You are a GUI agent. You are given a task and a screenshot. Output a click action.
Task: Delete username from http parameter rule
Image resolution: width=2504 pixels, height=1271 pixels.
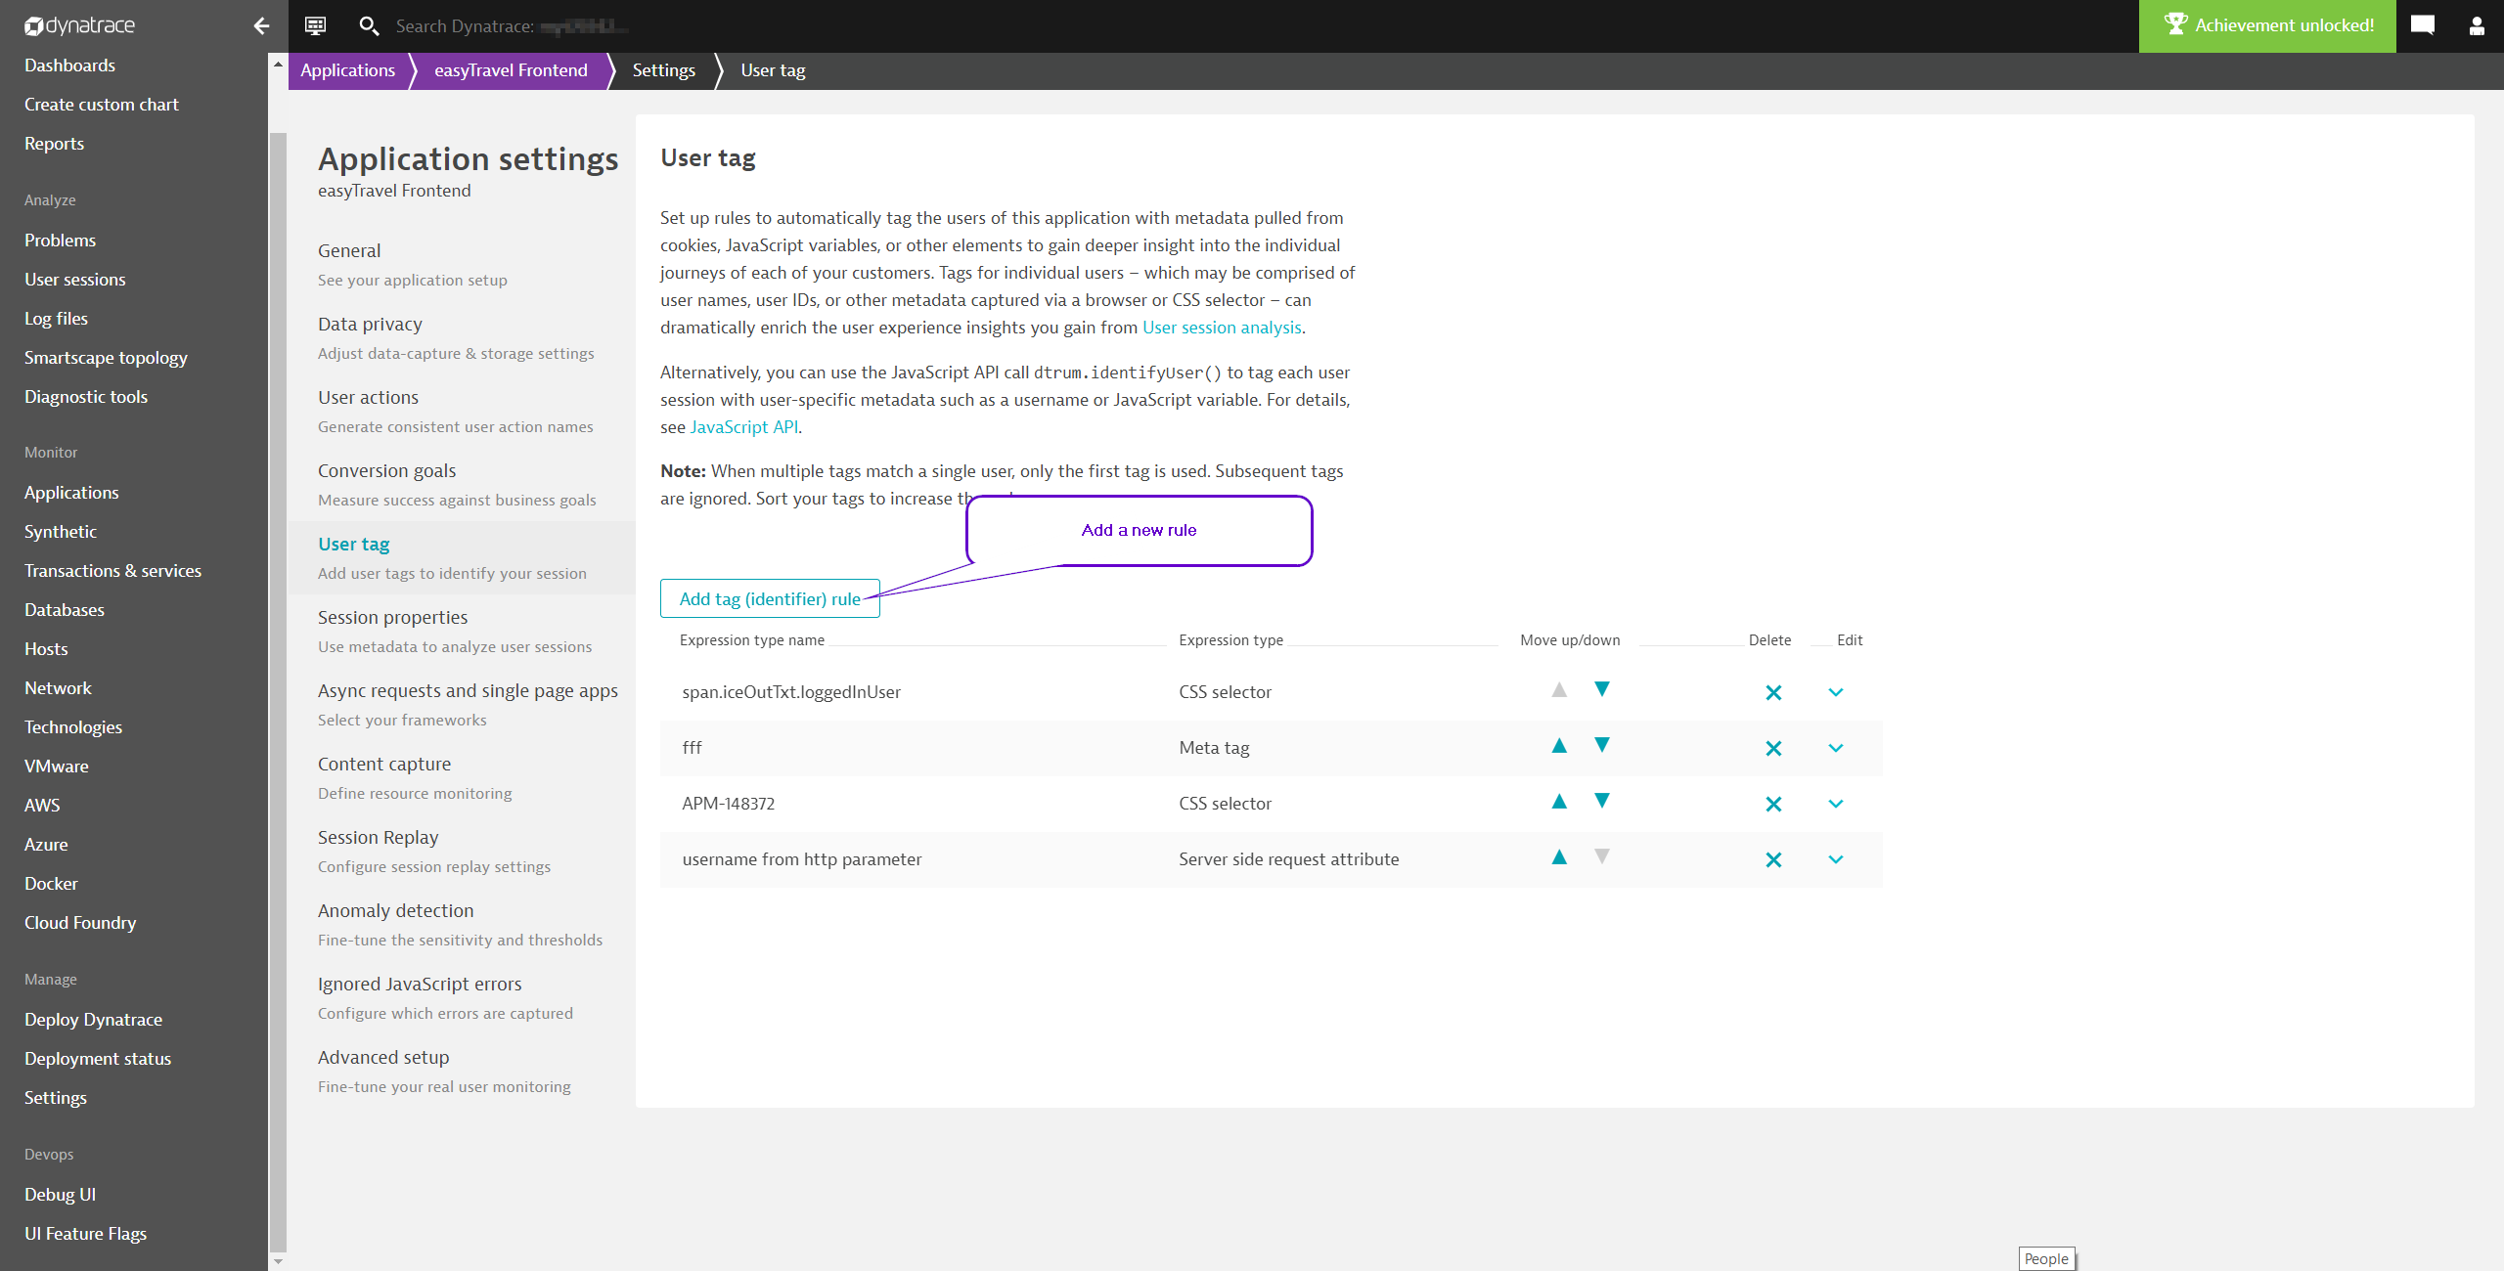[1773, 859]
